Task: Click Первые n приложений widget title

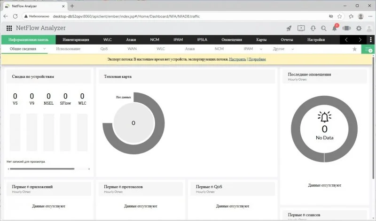Action: click(32, 187)
